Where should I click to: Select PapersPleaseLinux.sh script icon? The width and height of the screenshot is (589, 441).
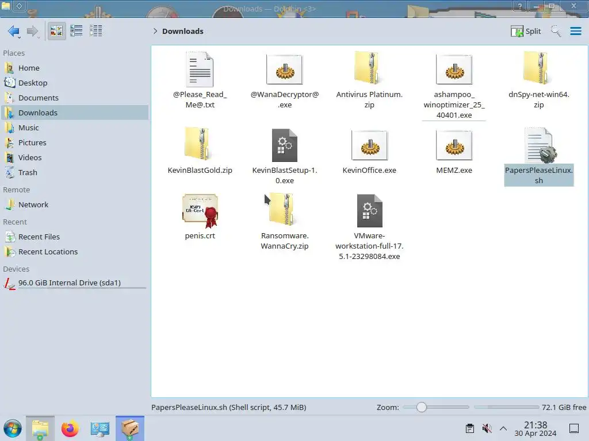(x=541, y=145)
